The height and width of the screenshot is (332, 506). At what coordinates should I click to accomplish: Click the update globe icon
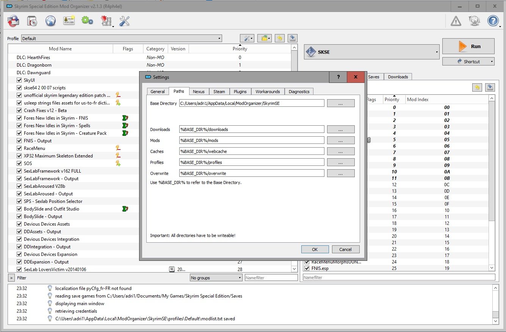pyautogui.click(x=475, y=21)
